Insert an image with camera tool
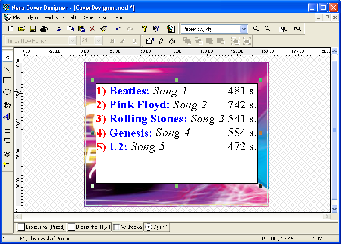The width and height of the screenshot is (341, 244). click(7, 154)
